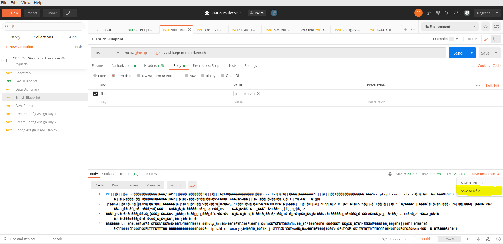Open the File menu
The height and width of the screenshot is (244, 503).
pos(4,2)
